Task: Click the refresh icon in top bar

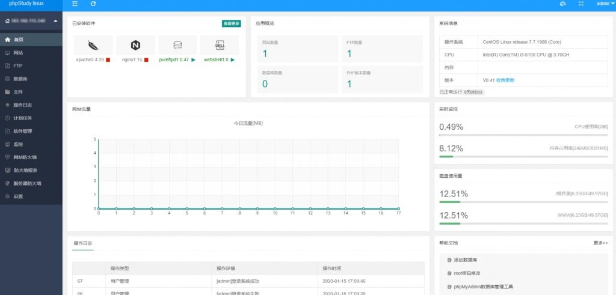Action: [93, 4]
